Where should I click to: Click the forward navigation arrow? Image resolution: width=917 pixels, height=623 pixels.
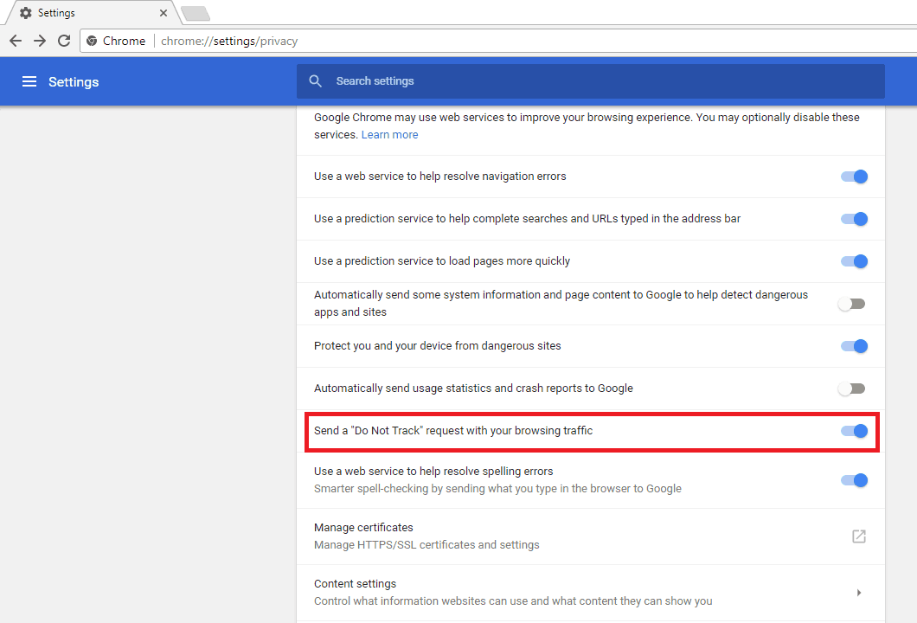pyautogui.click(x=39, y=41)
